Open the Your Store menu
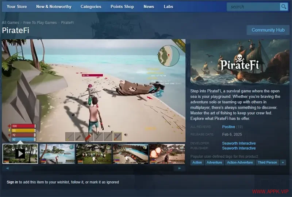The width and height of the screenshot is (292, 197). point(17,7)
